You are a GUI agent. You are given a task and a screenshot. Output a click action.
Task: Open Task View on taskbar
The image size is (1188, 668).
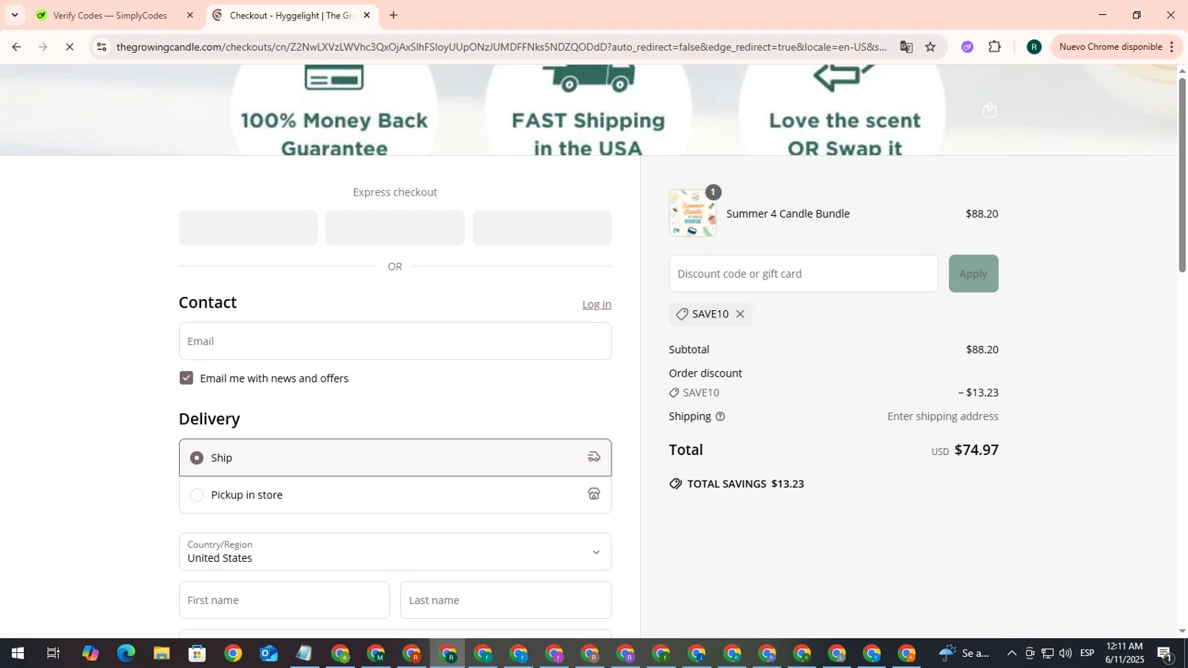click(x=53, y=653)
